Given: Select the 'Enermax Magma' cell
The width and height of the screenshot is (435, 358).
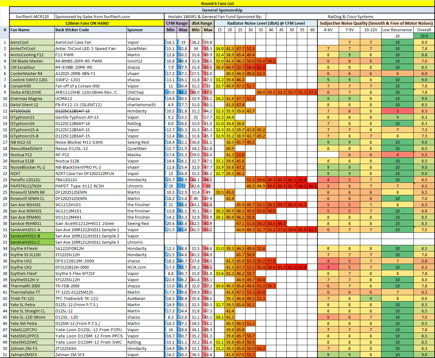Looking at the screenshot, I should coord(32,98).
